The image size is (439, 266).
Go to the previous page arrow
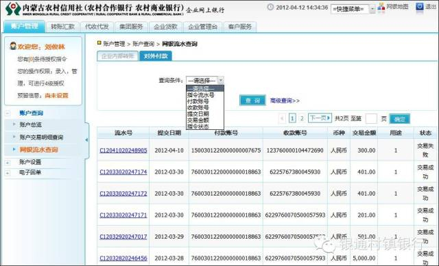click(x=282, y=118)
